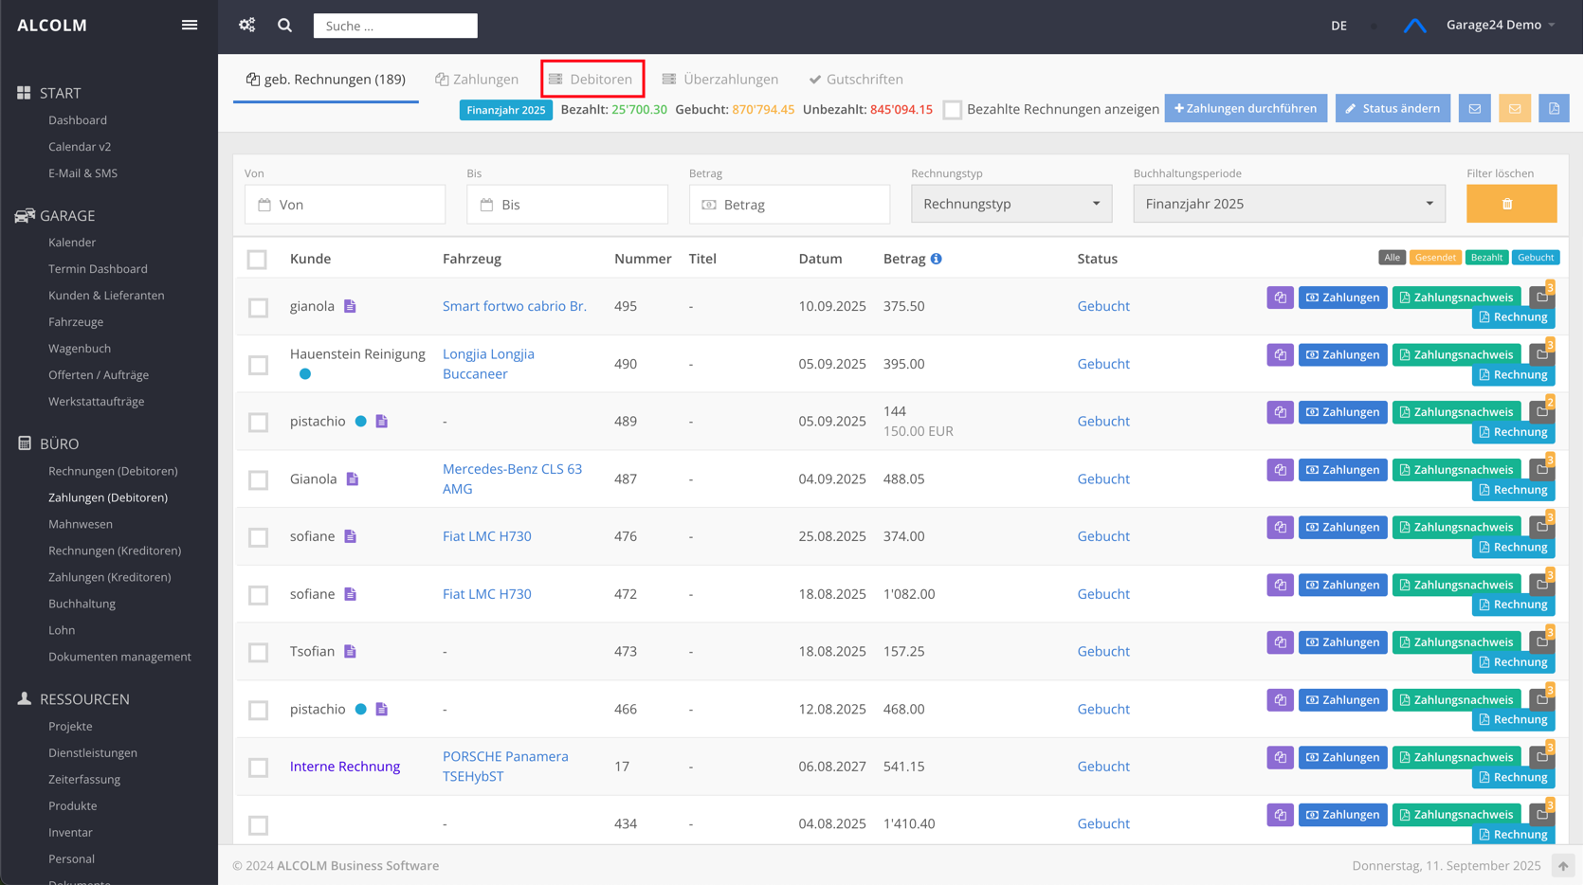Click purple copy icon for invoice 495

click(x=1280, y=298)
